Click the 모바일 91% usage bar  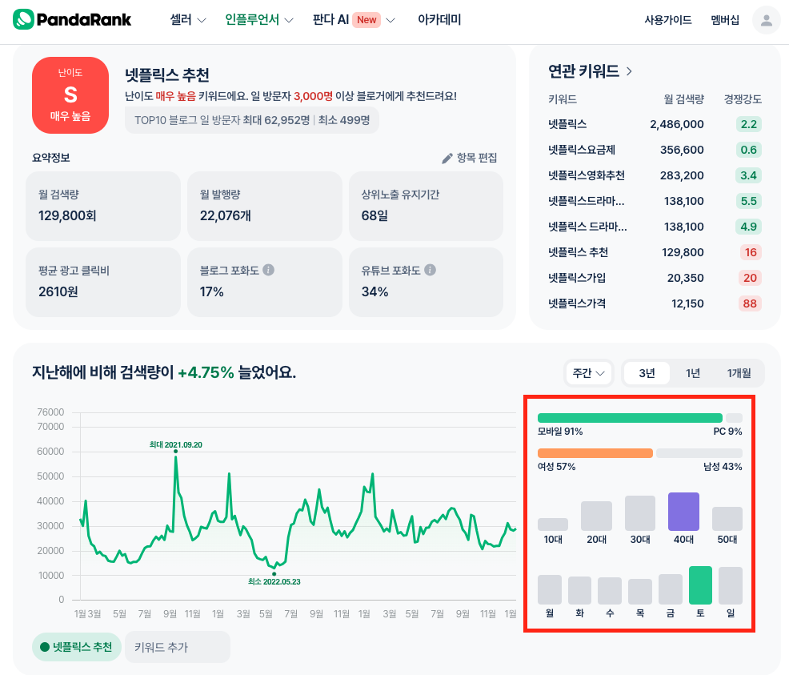point(630,417)
